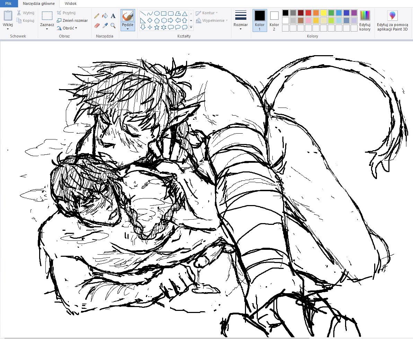Pick the pink color swatch
The height and width of the screenshot is (339, 413).
(308, 20)
